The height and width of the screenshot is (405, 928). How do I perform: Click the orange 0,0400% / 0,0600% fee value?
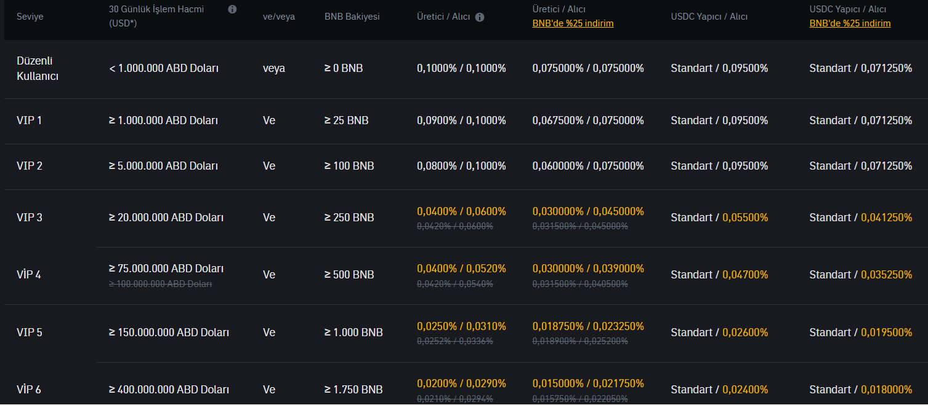click(461, 211)
